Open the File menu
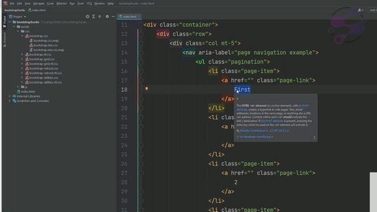377x212 pixels. pos(12,4)
